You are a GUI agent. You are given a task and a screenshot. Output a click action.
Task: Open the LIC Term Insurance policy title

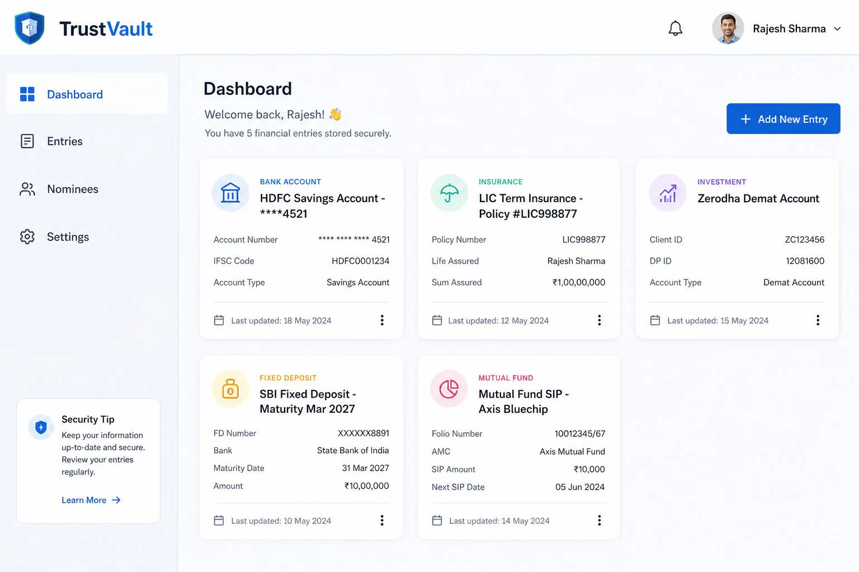531,206
